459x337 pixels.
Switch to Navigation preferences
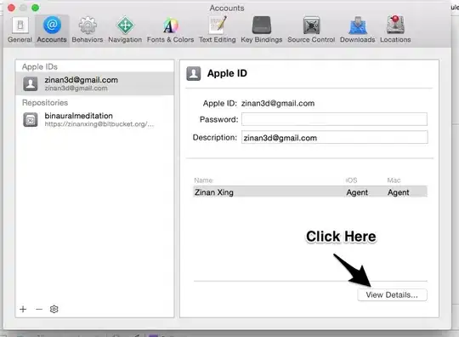tap(125, 30)
